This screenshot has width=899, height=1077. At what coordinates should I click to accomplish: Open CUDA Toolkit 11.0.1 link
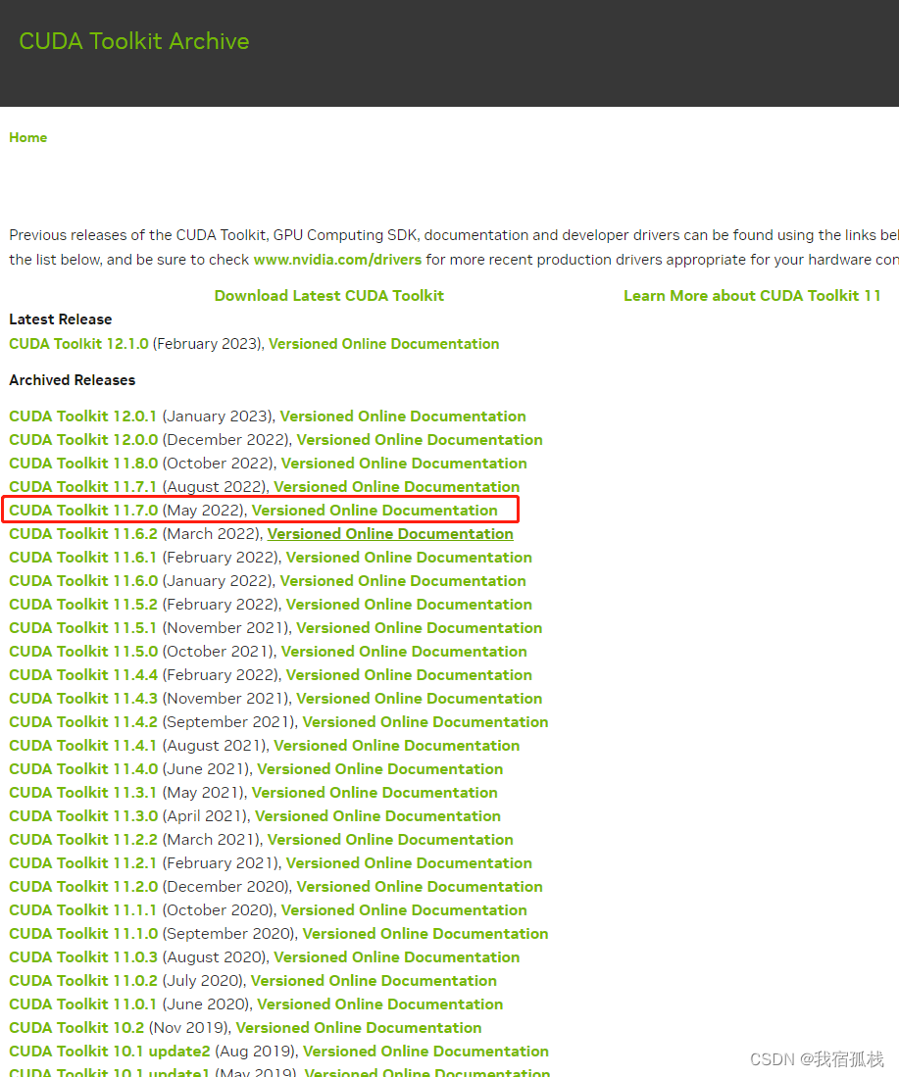(x=83, y=1004)
